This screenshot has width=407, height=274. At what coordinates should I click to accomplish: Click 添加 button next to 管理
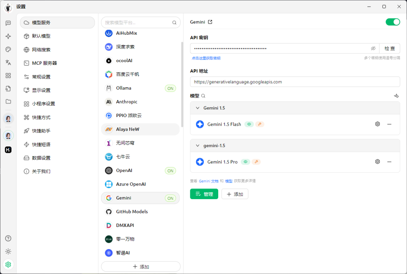tap(235, 194)
